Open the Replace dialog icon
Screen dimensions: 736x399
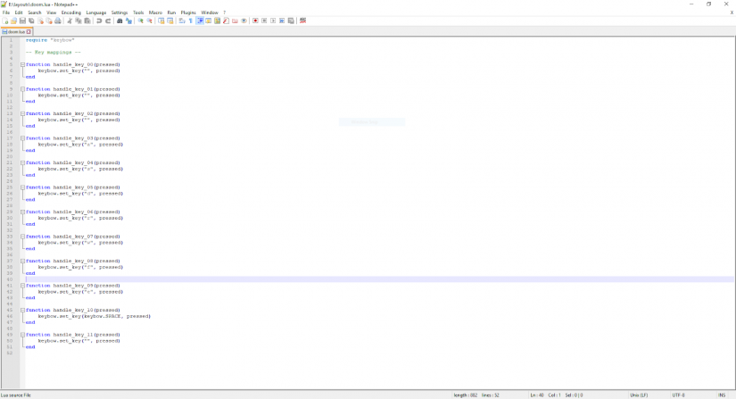click(x=129, y=21)
